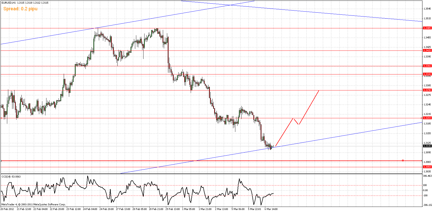Click the 0.00 level on CCI scale
The width and height of the screenshot is (432, 211).
click(426, 190)
